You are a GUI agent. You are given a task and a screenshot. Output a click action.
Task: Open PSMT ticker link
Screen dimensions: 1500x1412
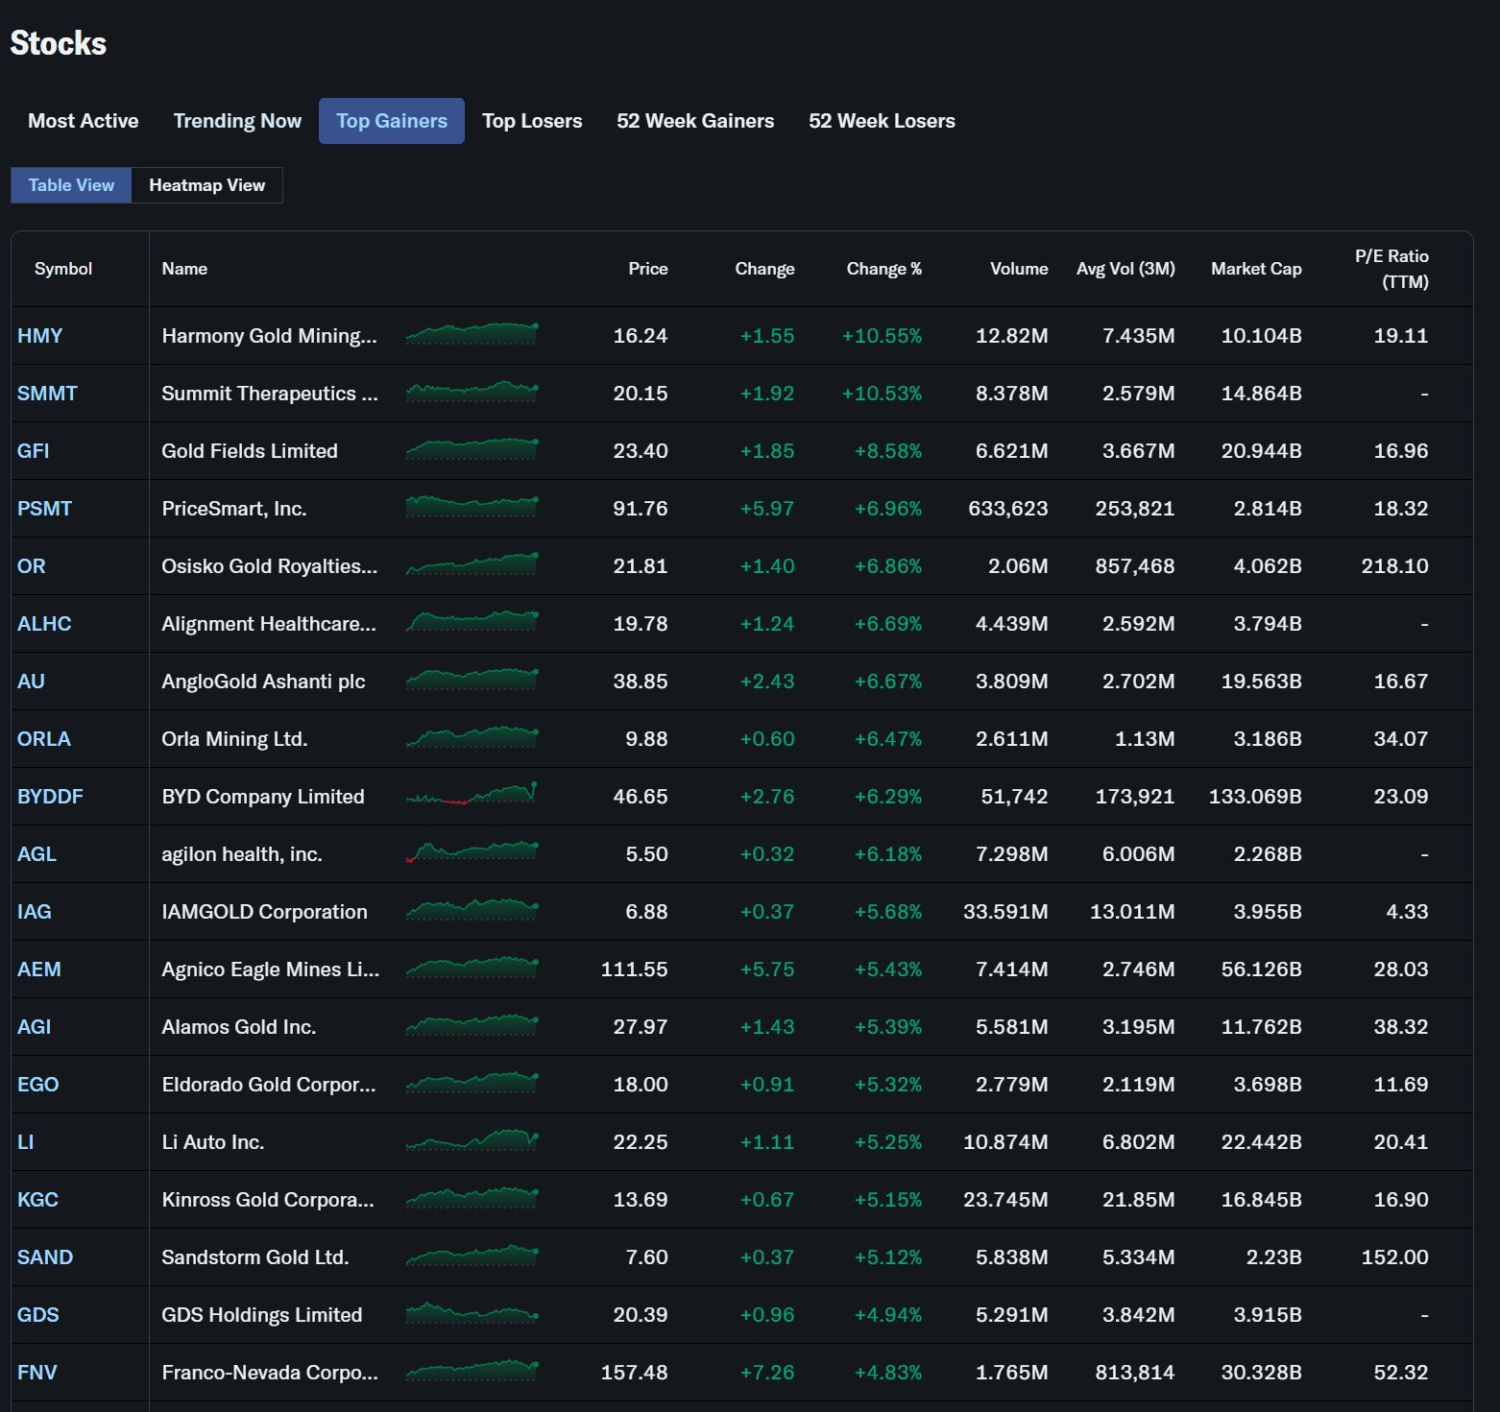(44, 509)
